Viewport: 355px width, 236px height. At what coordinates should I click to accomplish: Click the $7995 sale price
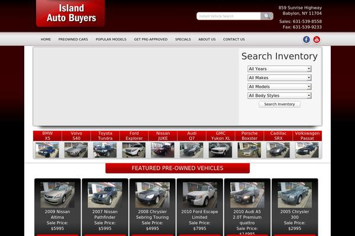200,228
